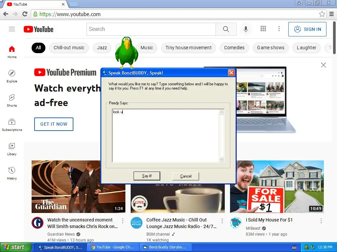Select the Comedies filter chip

(x=234, y=48)
